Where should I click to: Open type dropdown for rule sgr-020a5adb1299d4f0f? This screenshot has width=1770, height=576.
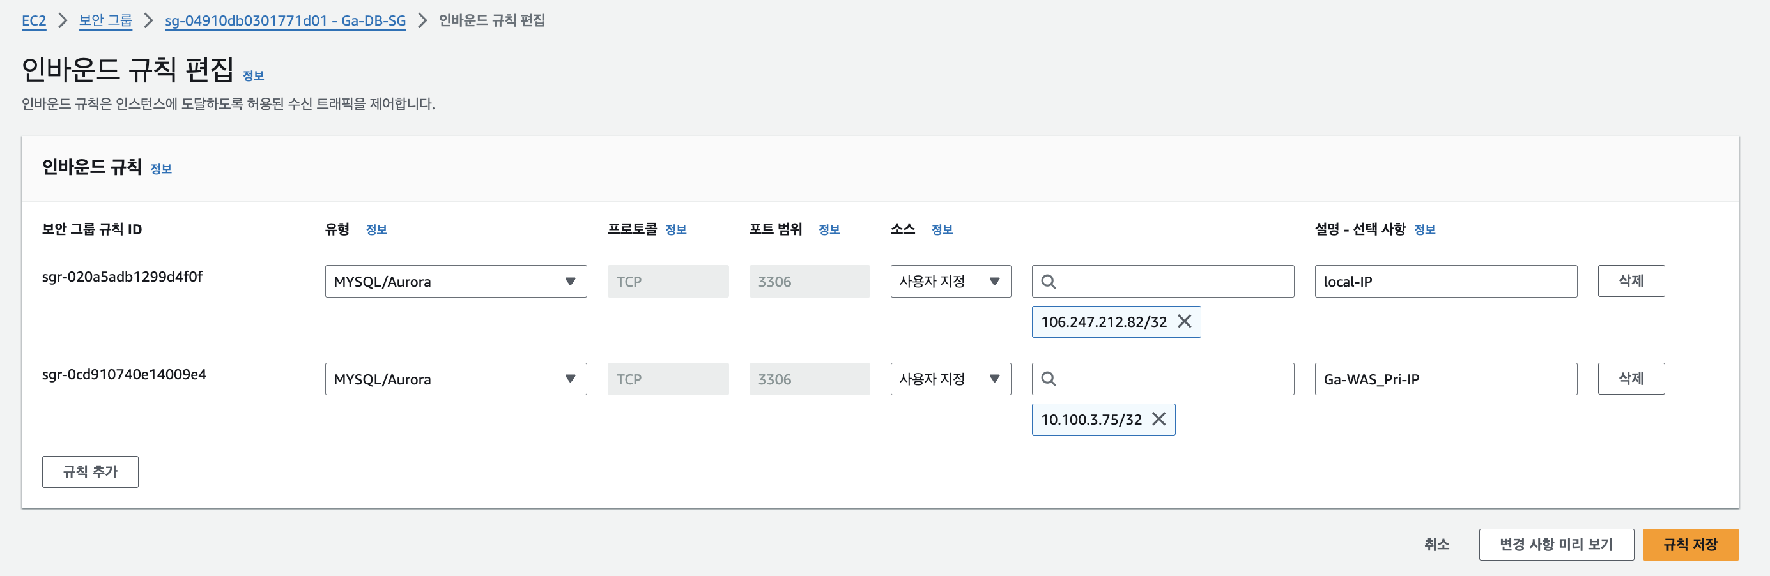pyautogui.click(x=456, y=282)
